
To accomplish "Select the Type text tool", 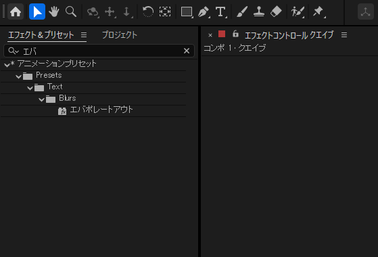I will point(221,11).
